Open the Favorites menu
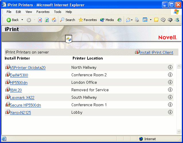Viewport: 183px width, 143px height. click(x=43, y=12)
